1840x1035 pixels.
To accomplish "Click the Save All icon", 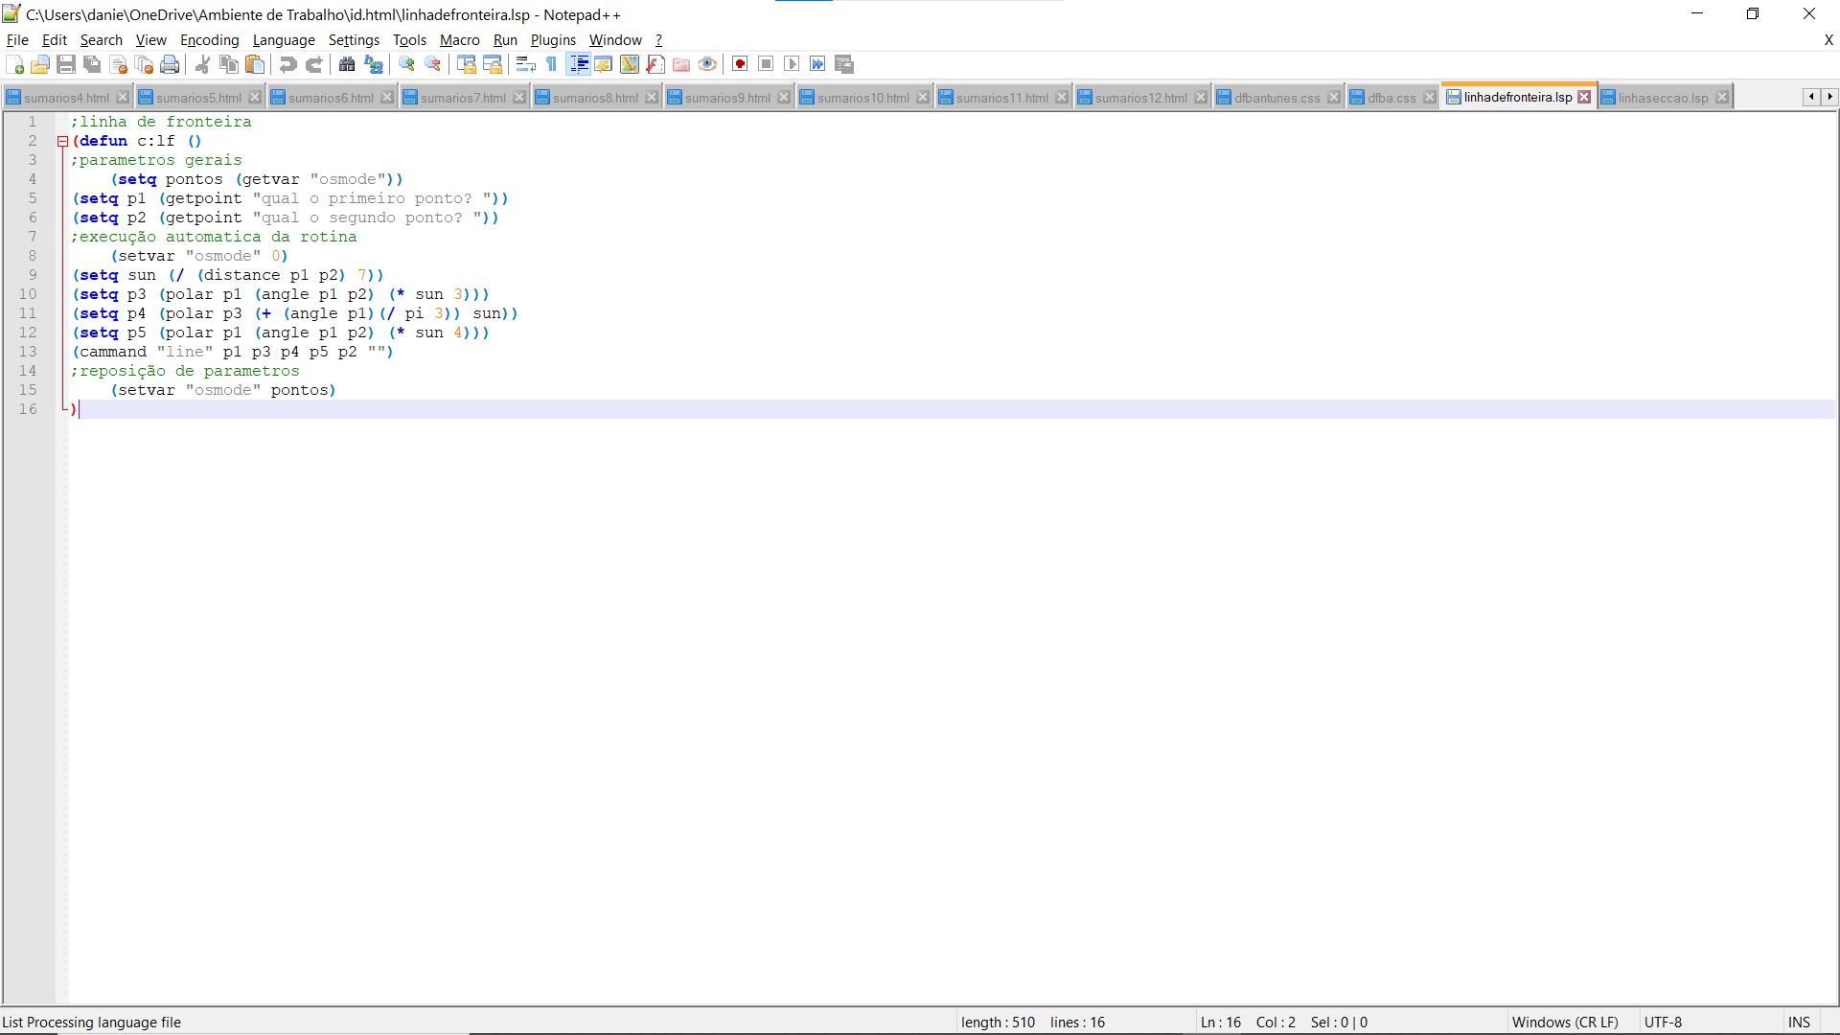I will pyautogui.click(x=92, y=64).
